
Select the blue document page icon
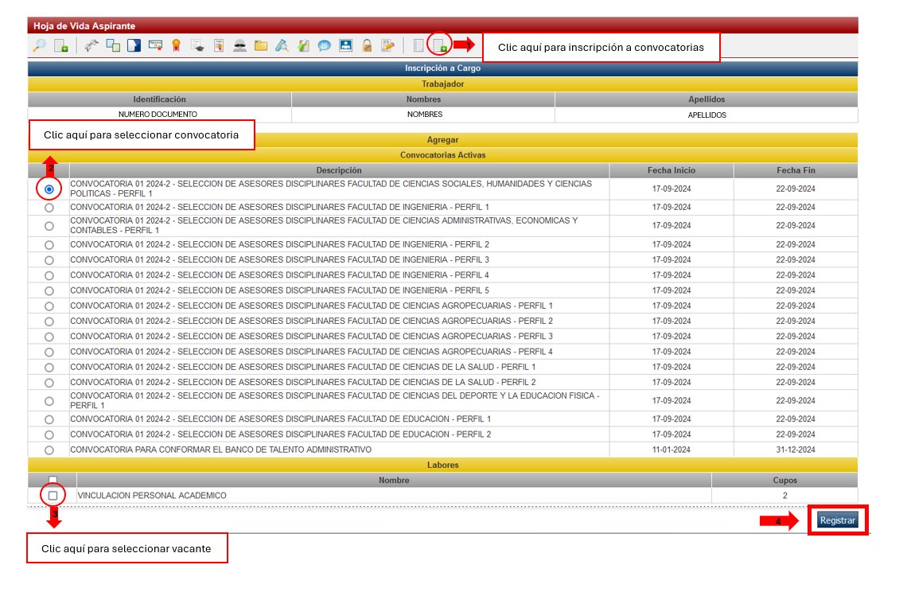tap(134, 45)
